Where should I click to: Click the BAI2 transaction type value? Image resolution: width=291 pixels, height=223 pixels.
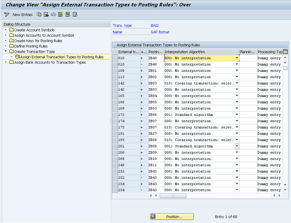click(x=155, y=26)
